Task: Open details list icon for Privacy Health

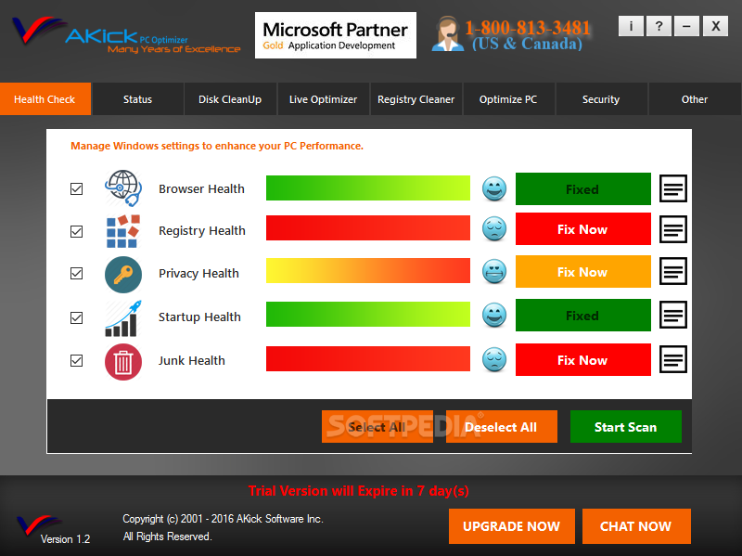Action: pyautogui.click(x=673, y=271)
